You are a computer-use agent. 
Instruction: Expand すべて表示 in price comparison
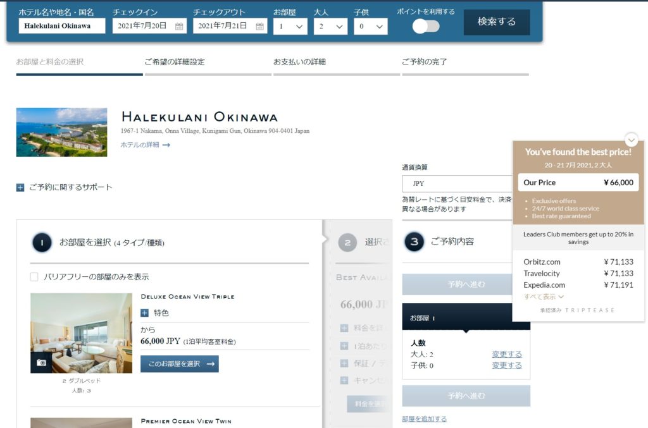pyautogui.click(x=543, y=297)
